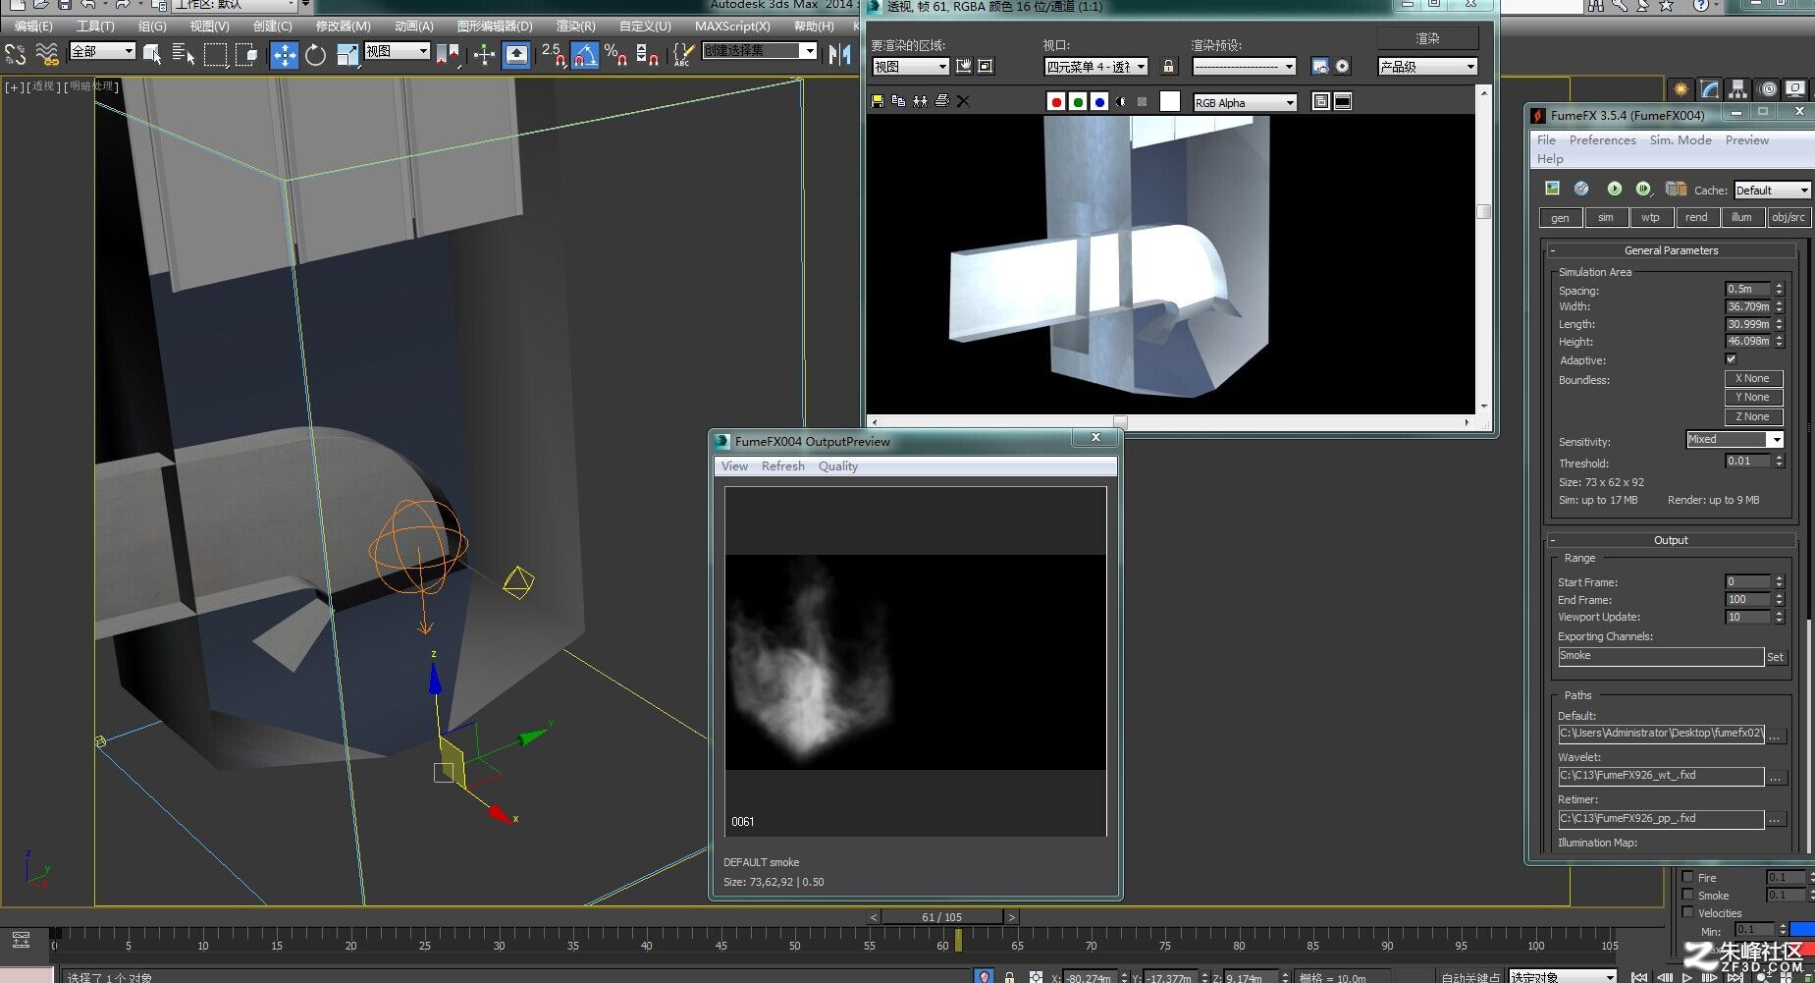Clone the rendered frame window

[x=920, y=101]
